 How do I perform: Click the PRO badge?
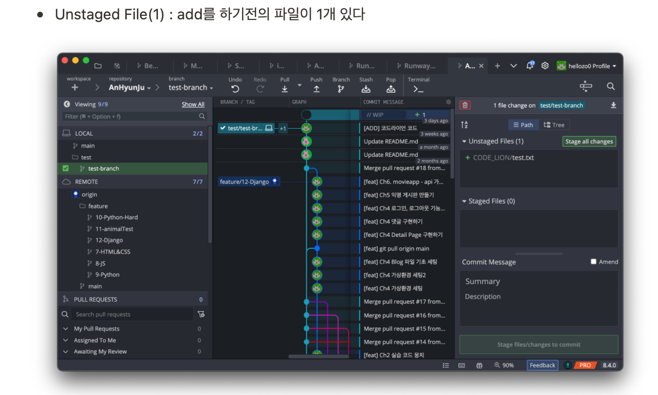coord(585,365)
